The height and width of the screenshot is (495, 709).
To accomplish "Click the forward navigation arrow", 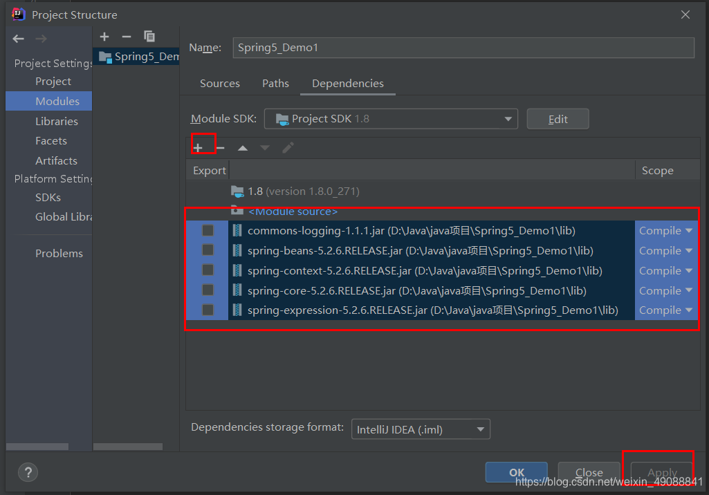I will pos(41,39).
